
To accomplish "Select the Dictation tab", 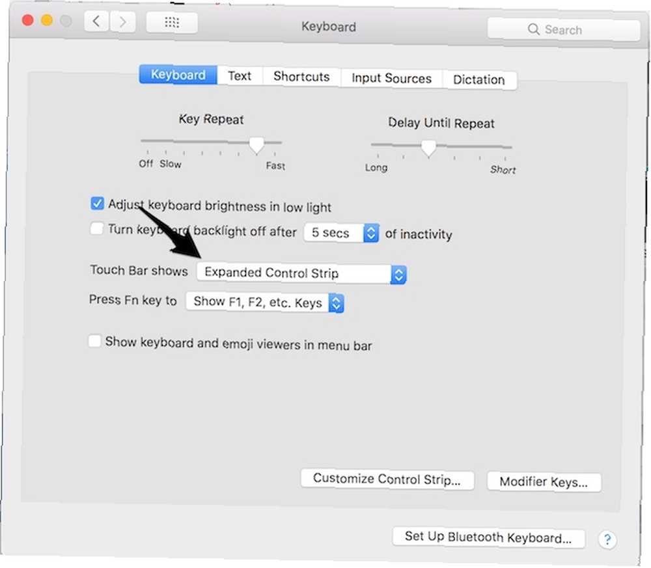I will click(x=479, y=79).
